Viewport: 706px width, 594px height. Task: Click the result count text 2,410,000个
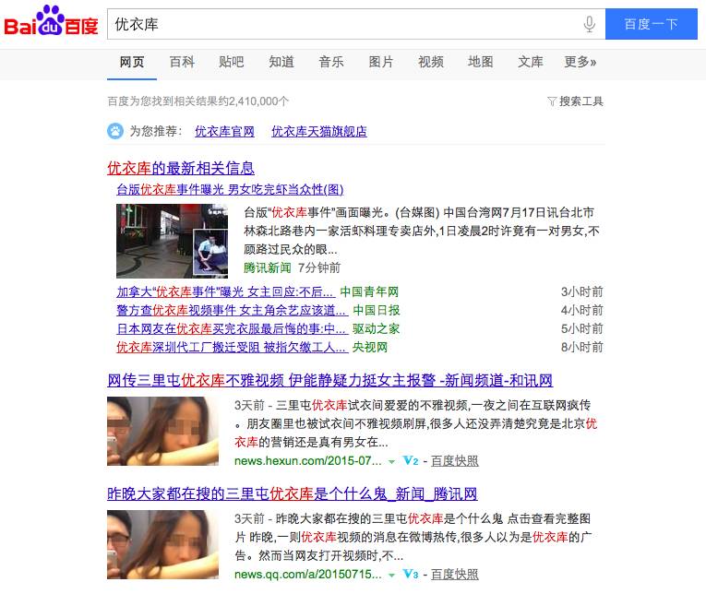(x=258, y=101)
